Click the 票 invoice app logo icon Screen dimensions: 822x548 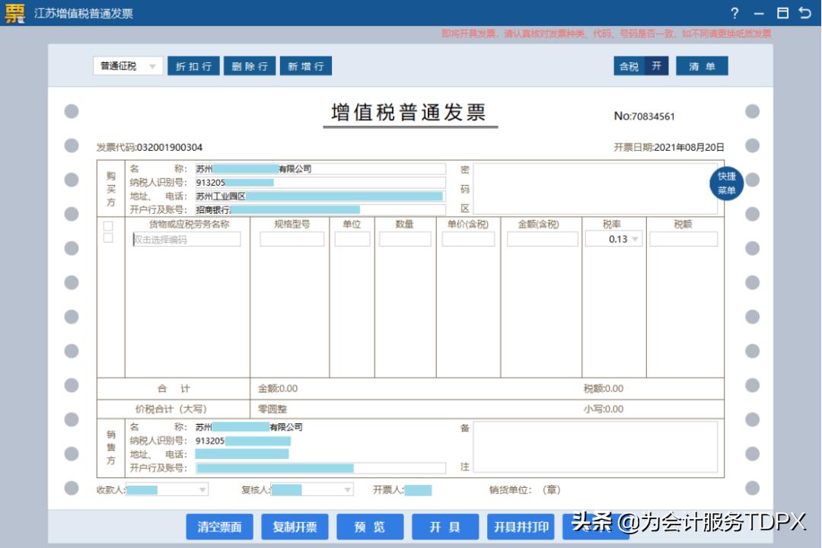15,13
